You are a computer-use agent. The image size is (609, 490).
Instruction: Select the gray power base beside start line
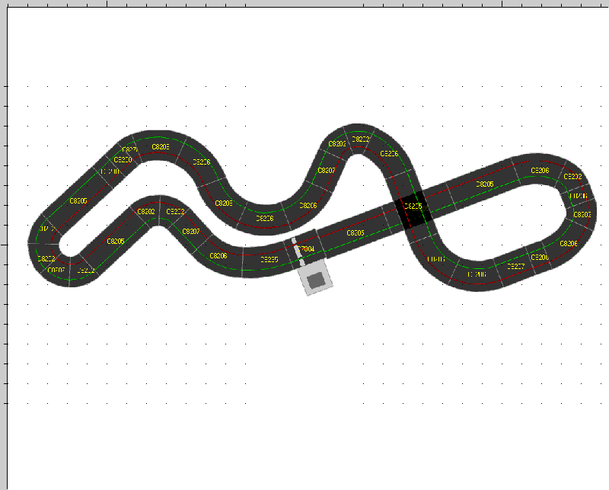[317, 280]
